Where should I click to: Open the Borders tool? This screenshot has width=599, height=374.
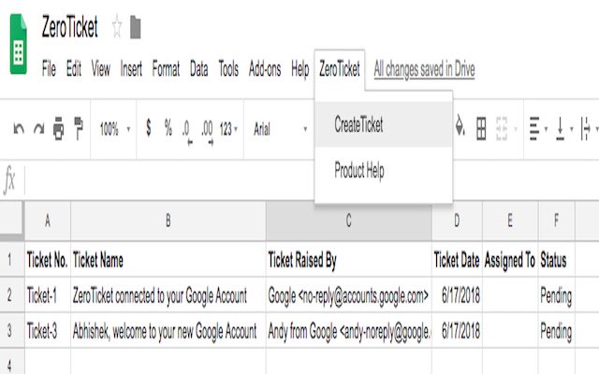click(481, 129)
